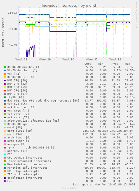The width and height of the screenshot is (139, 191).
Task: Click the graph title Individual interrupts
Action: (x=69, y=6)
